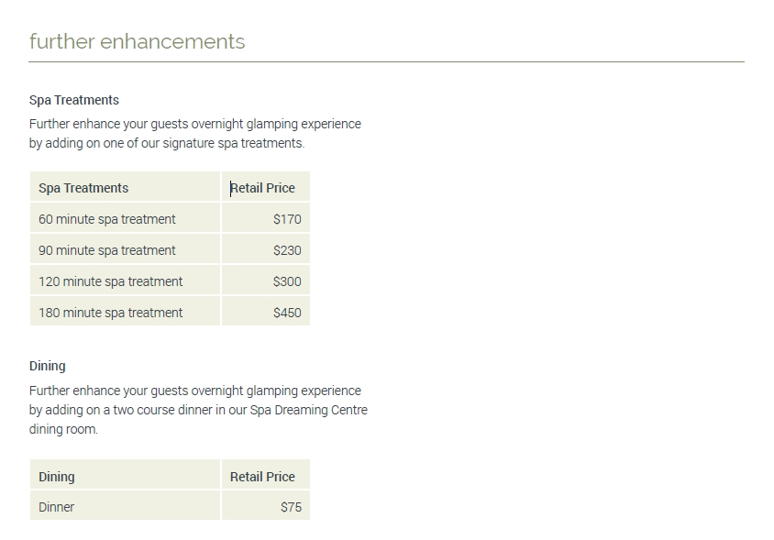774x540 pixels.
Task: Select the $300 price cell
Action: pos(287,281)
